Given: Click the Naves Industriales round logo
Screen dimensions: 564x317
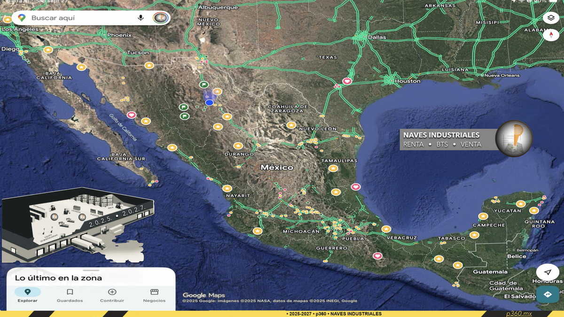Looking at the screenshot, I should click(x=514, y=138).
